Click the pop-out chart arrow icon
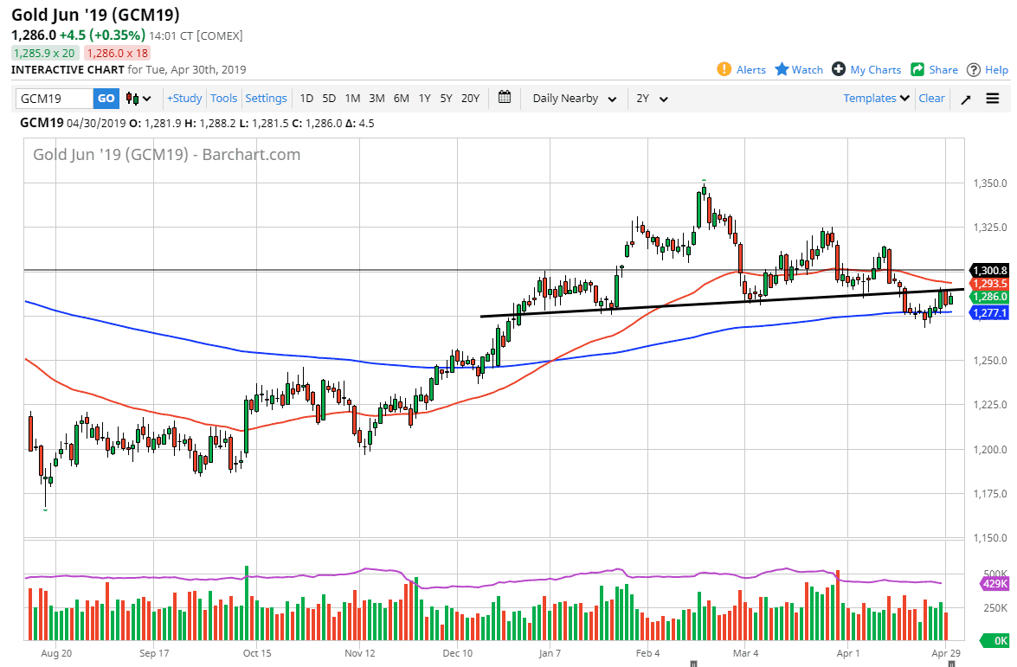 [x=966, y=98]
